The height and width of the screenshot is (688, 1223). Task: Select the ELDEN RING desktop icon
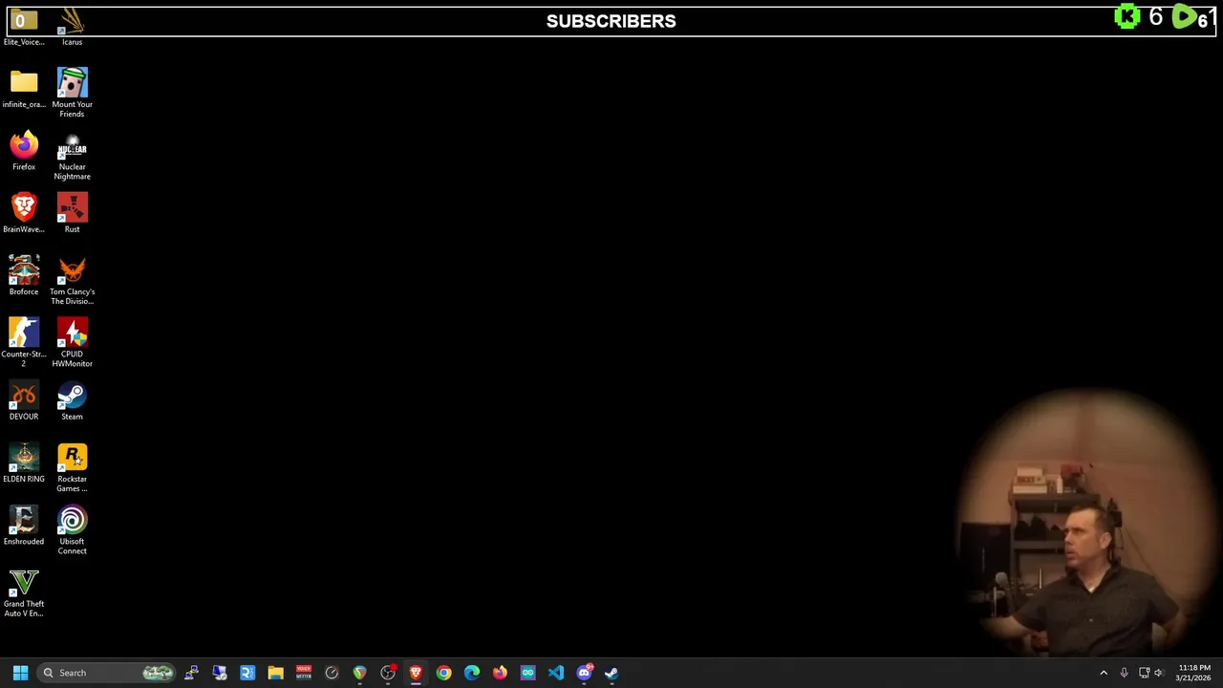(x=24, y=462)
